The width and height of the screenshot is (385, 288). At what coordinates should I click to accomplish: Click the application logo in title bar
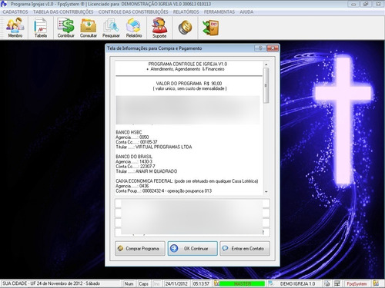pyautogui.click(x=4, y=4)
